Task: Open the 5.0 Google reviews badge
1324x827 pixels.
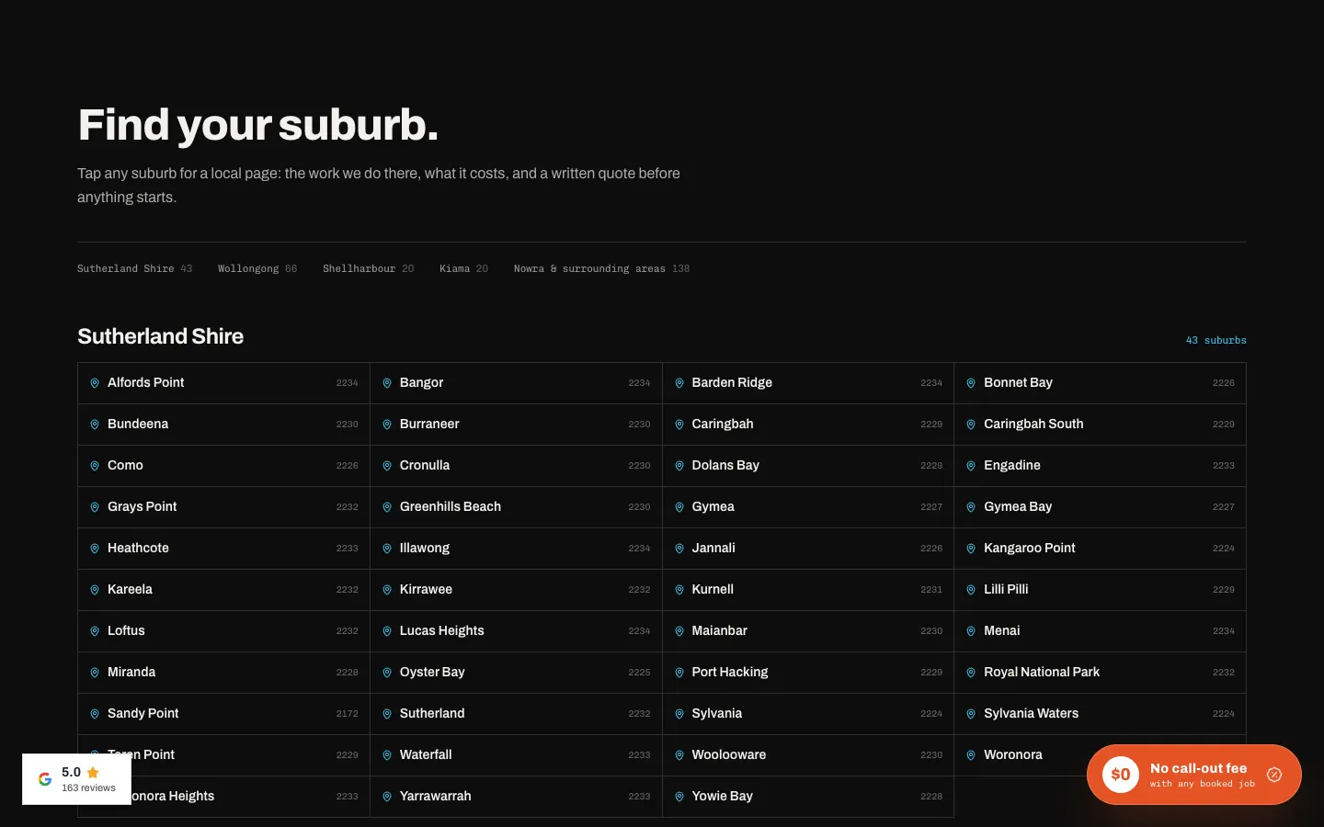Action: [x=76, y=779]
